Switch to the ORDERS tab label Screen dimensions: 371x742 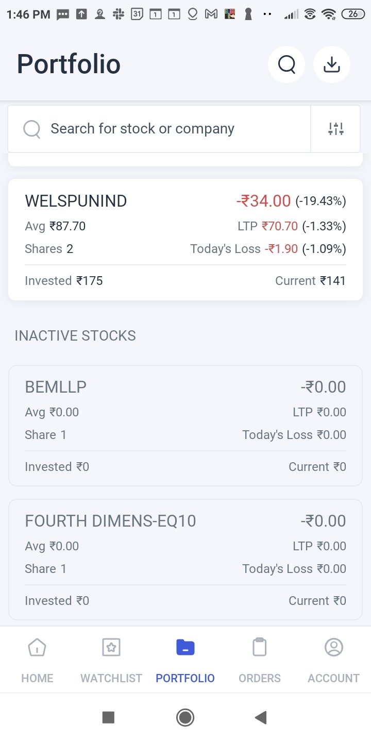coord(260,678)
